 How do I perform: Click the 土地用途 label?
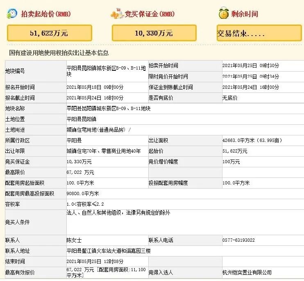click(15, 130)
